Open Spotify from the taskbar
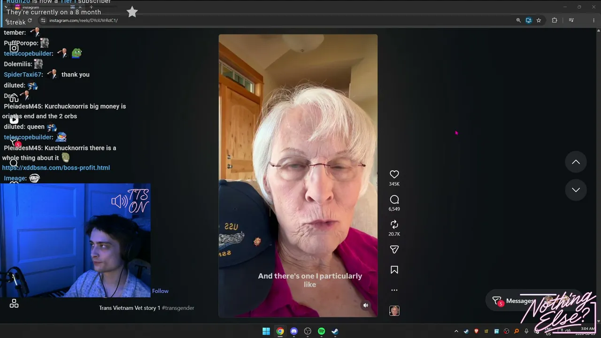The height and width of the screenshot is (338, 601). (321, 331)
